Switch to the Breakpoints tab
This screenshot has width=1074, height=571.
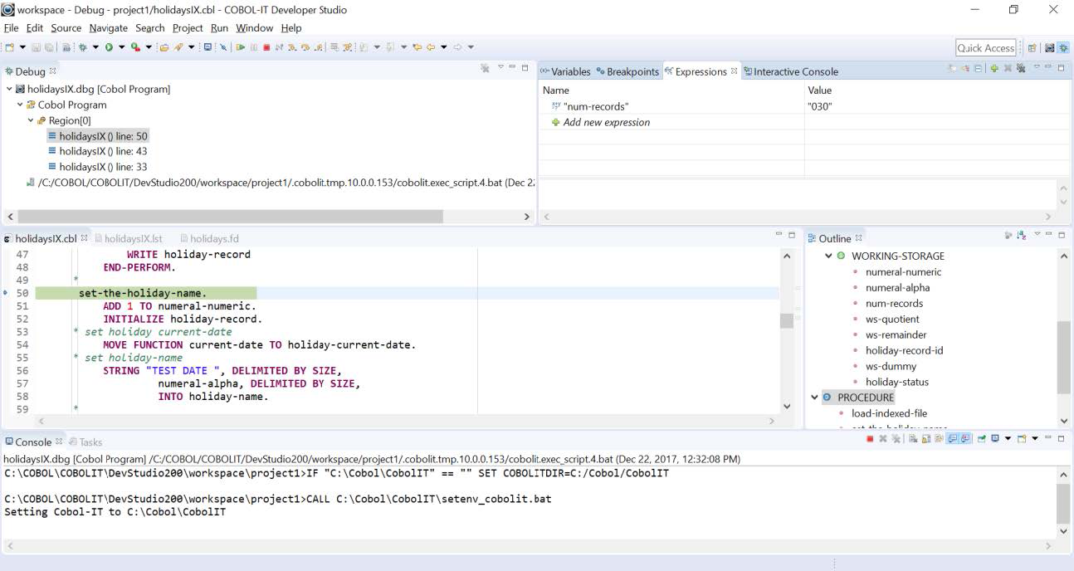coord(627,71)
